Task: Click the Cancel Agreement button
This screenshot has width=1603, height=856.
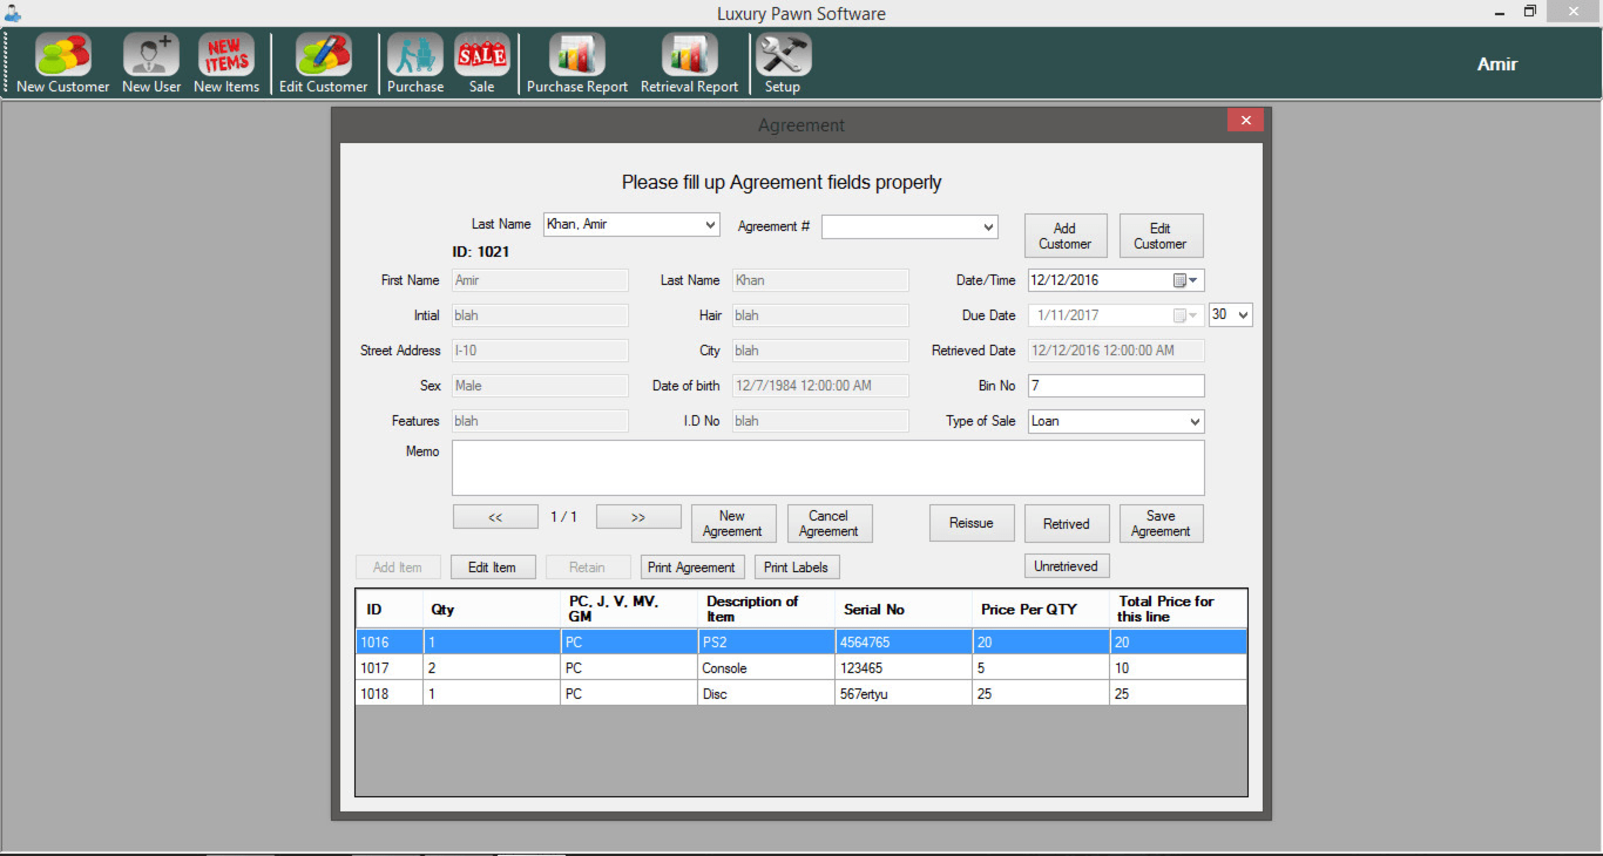Action: [829, 524]
